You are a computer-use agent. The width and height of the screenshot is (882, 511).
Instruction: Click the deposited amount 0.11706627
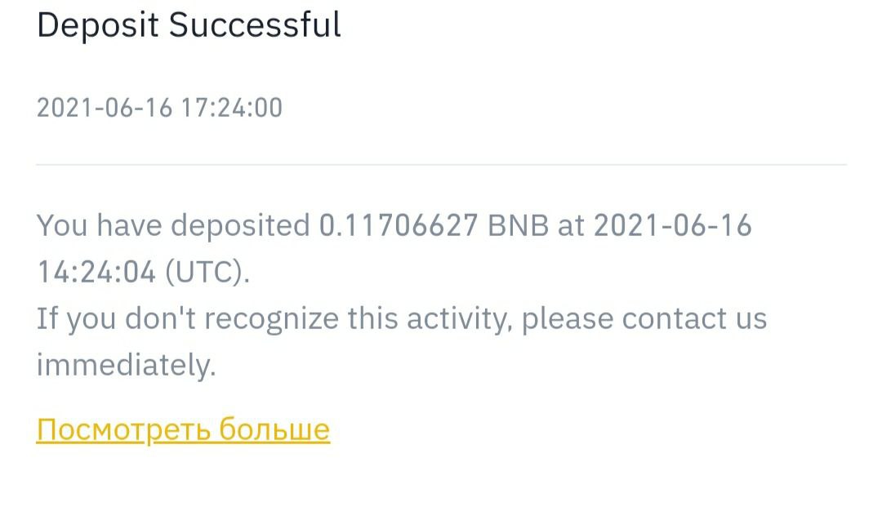click(398, 225)
